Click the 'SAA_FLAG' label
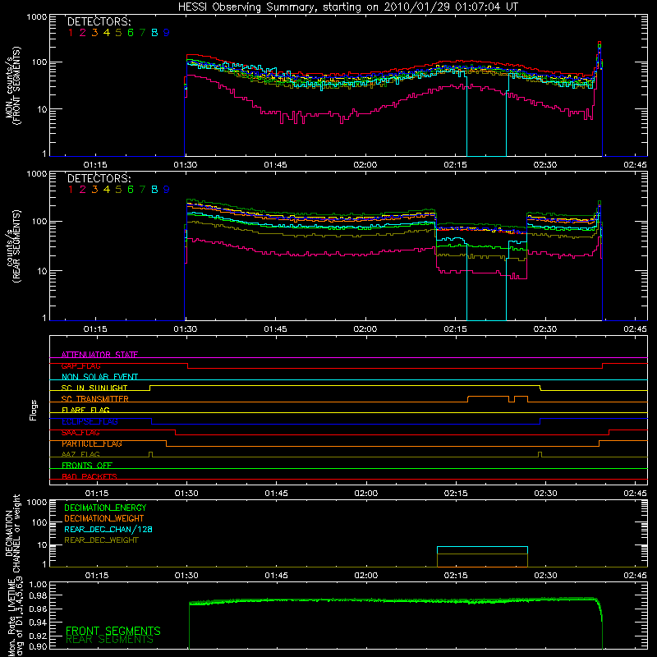 [x=80, y=433]
